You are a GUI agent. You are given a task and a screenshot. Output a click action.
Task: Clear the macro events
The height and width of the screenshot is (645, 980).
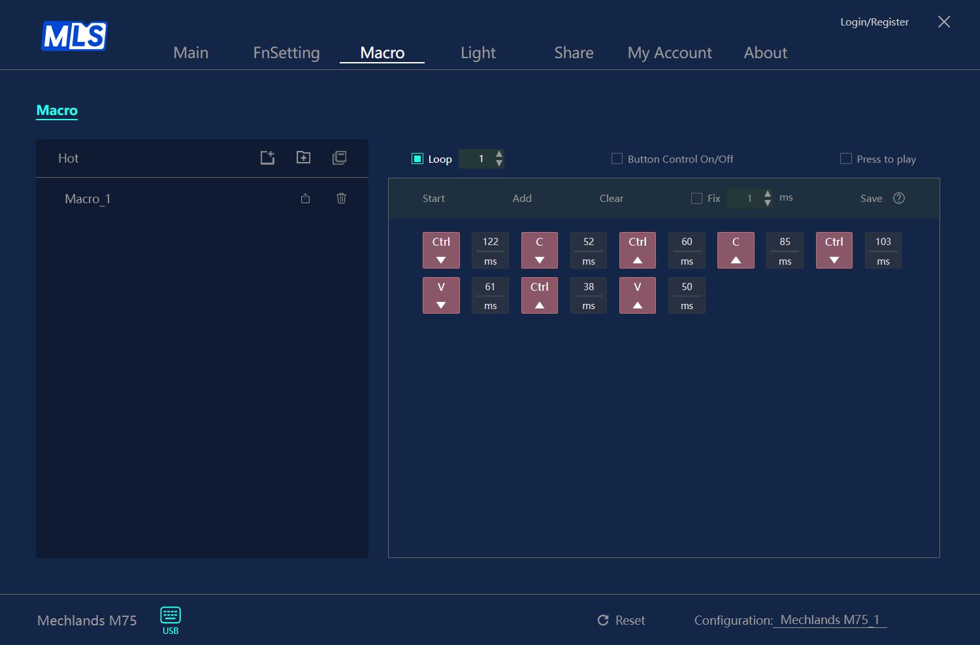tap(612, 198)
